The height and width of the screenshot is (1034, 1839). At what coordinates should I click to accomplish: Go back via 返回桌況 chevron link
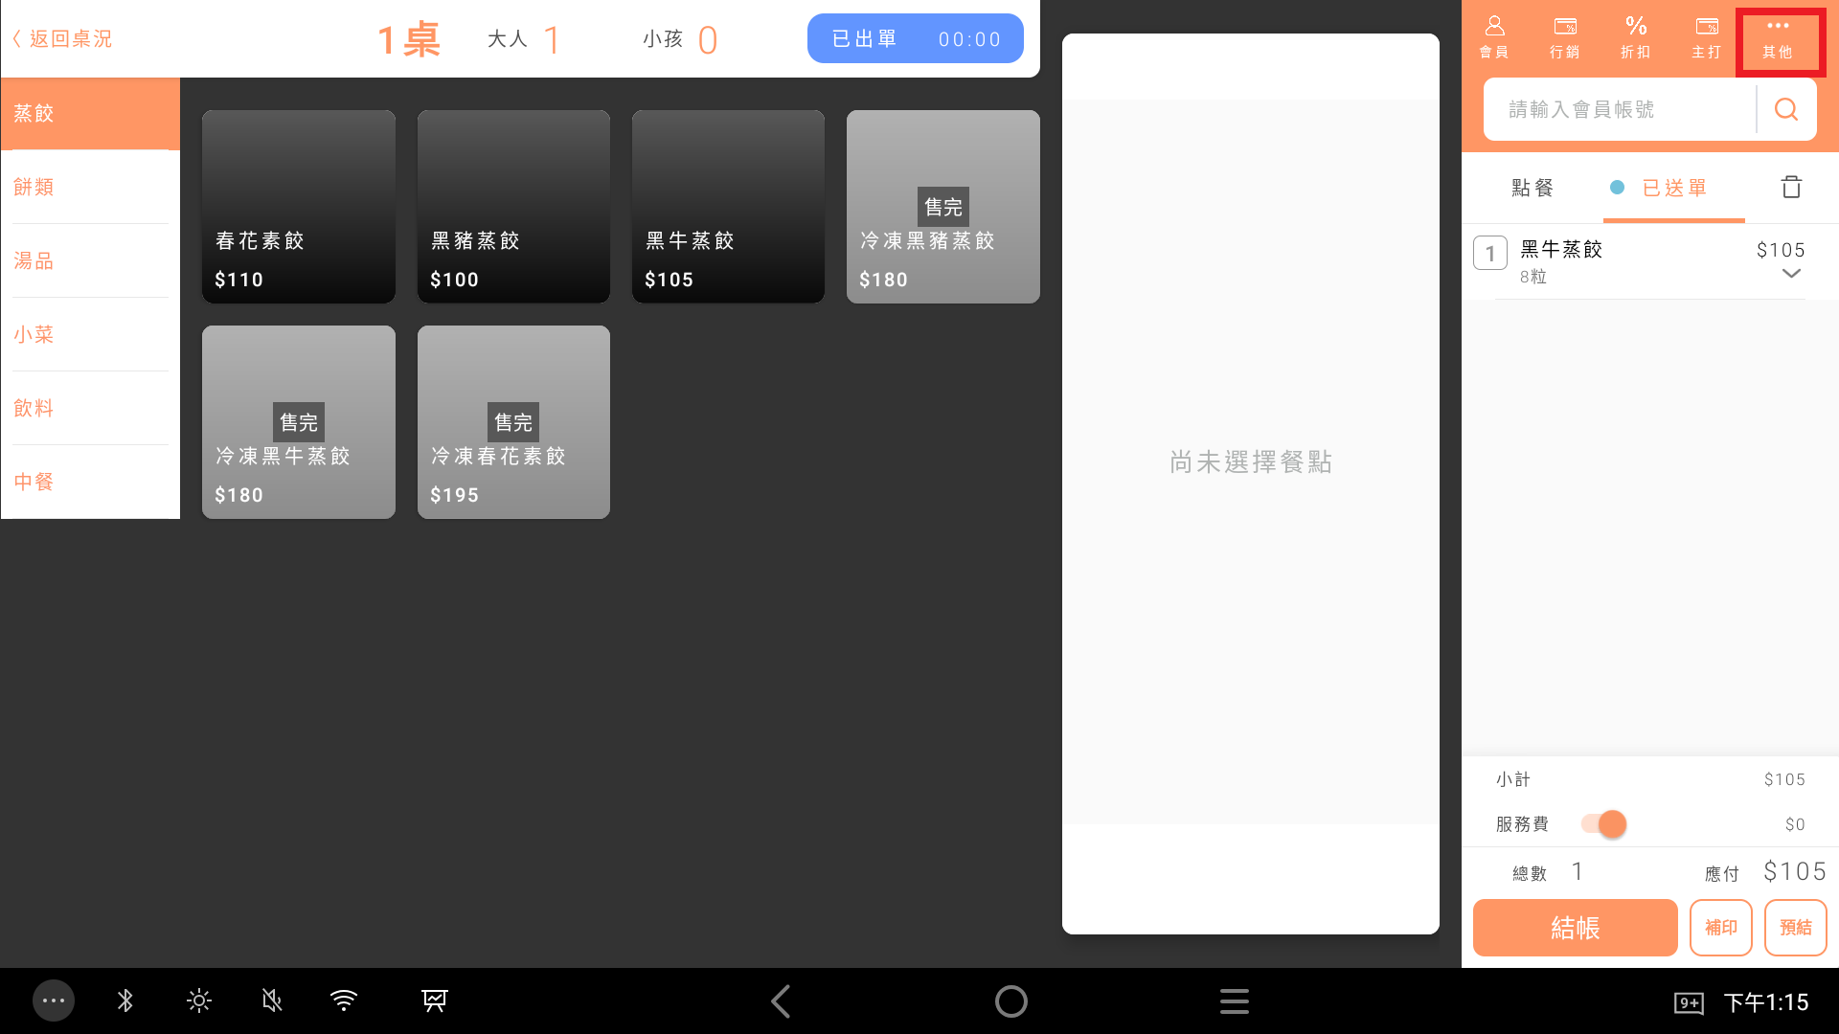click(x=62, y=39)
